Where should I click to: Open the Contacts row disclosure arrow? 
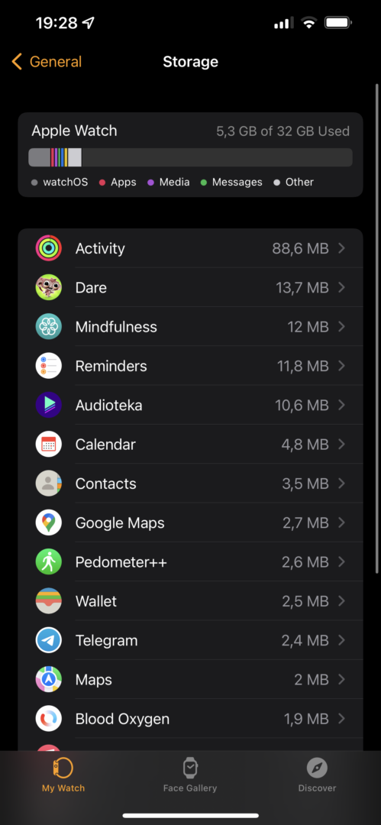[341, 483]
